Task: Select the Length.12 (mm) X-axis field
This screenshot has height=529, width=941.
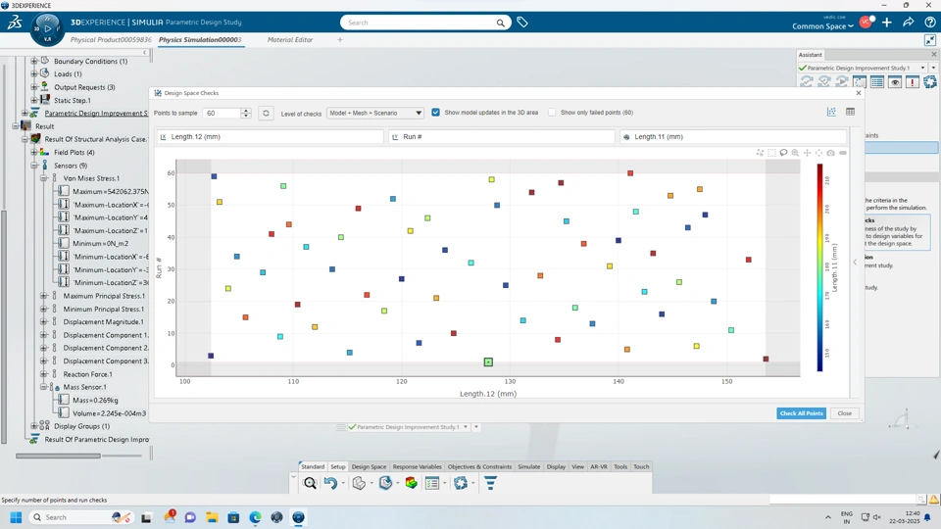Action: 271,137
